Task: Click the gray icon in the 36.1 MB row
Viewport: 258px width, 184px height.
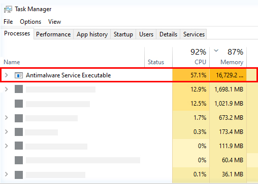Action: tap(19, 175)
